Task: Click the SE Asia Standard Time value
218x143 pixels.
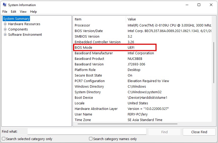Action: pyautogui.click(x=145, y=120)
